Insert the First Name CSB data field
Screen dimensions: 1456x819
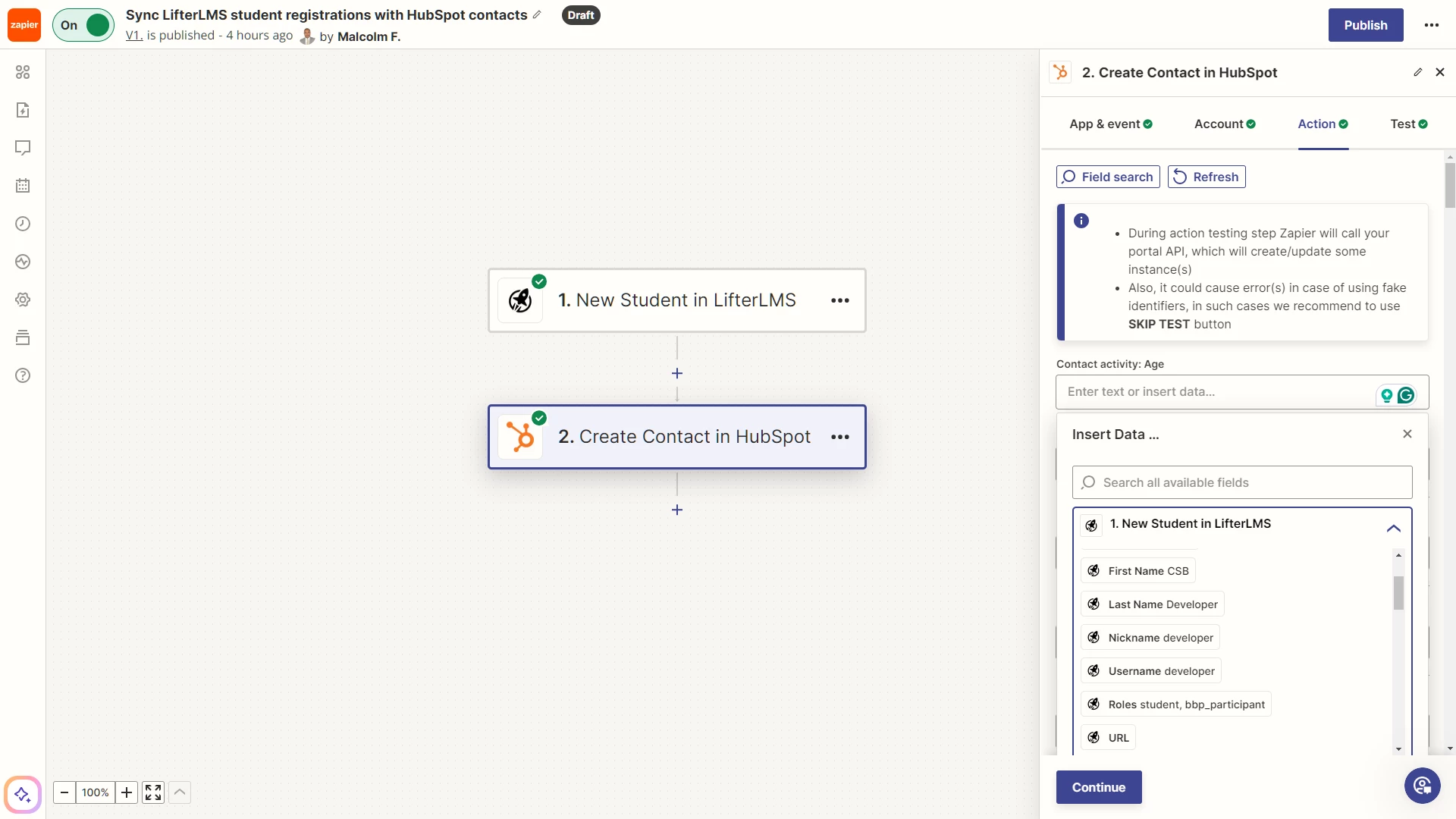[x=1138, y=571]
